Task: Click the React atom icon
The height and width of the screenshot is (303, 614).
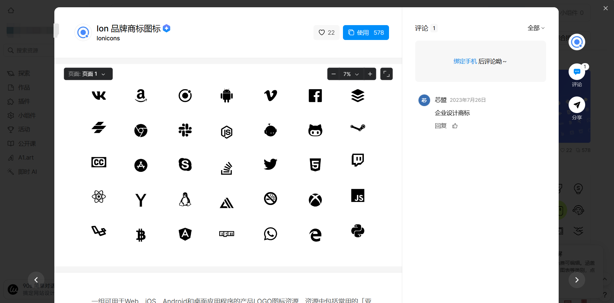Action: coord(99,197)
